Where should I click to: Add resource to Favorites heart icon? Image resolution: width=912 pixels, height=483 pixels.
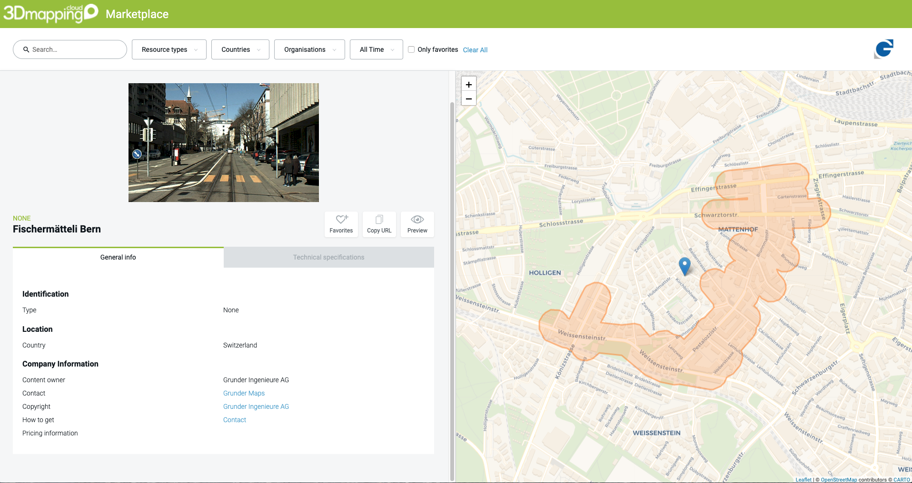[341, 224]
